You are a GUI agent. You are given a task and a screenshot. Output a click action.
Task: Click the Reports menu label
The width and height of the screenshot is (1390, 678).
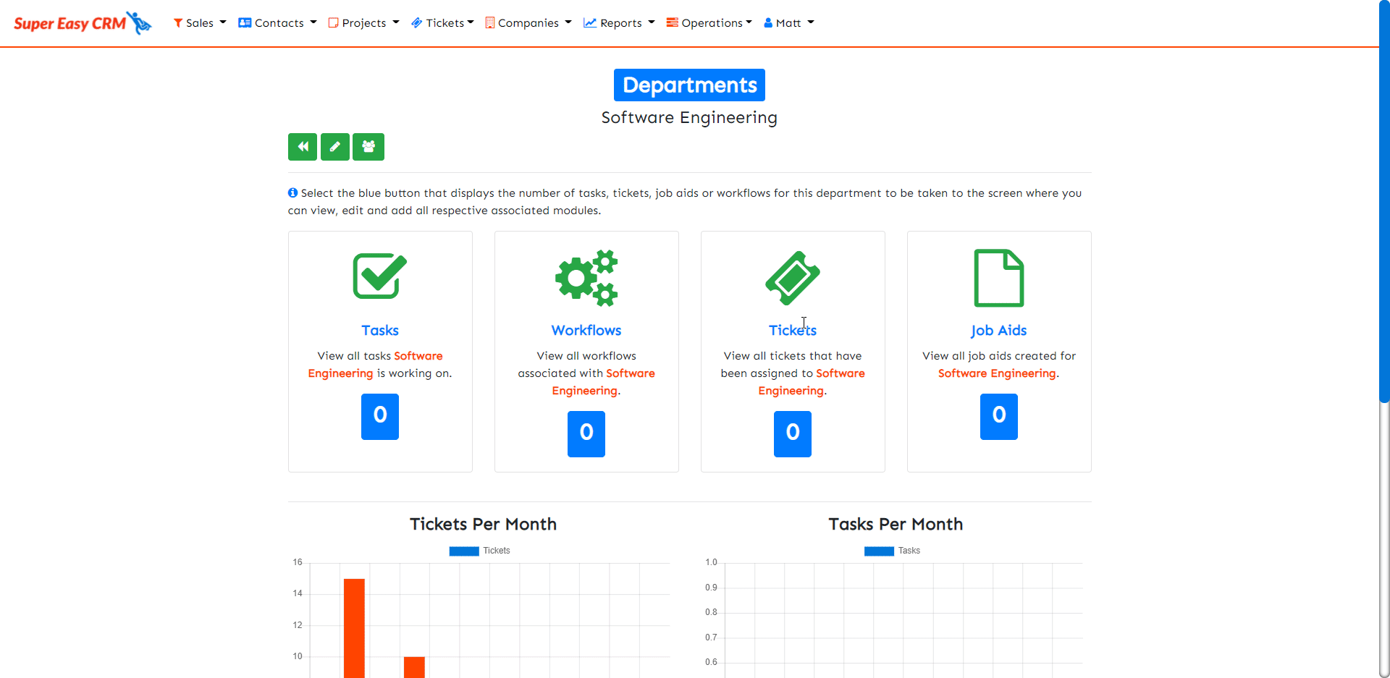[x=621, y=23]
